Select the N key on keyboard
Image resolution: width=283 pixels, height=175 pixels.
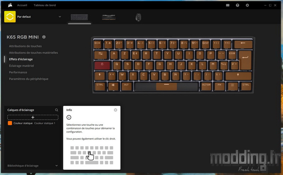click(x=175, y=76)
